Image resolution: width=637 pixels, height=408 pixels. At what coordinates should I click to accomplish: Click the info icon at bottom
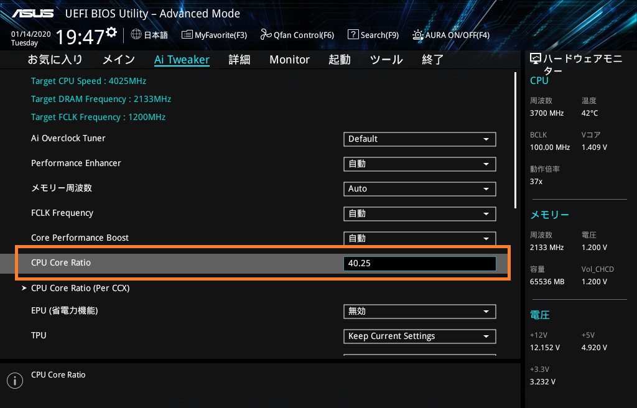15,381
